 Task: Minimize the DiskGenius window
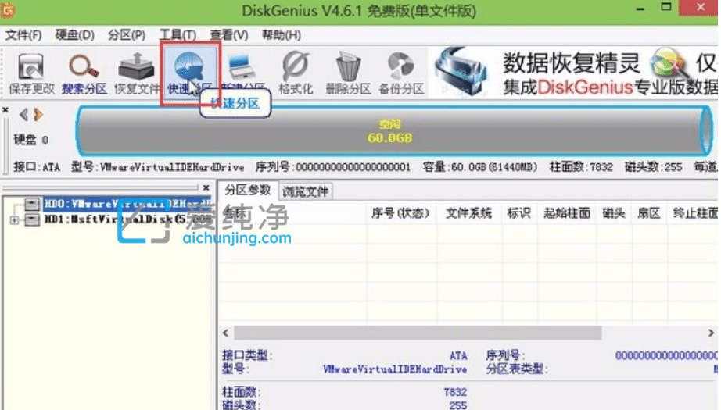tap(640, 9)
